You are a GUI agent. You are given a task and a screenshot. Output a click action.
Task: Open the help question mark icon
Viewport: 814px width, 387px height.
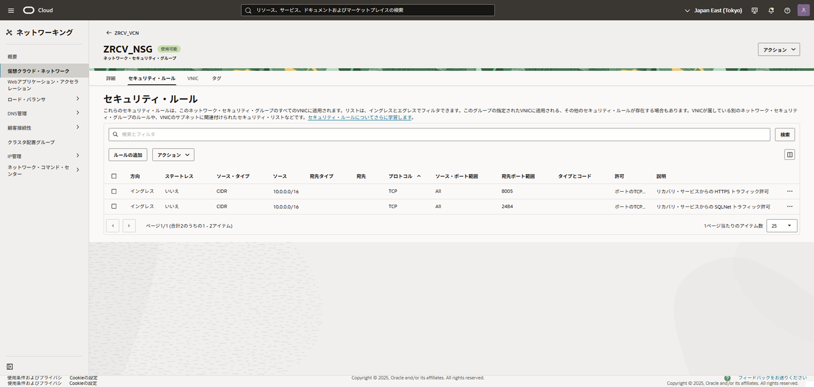point(787,11)
